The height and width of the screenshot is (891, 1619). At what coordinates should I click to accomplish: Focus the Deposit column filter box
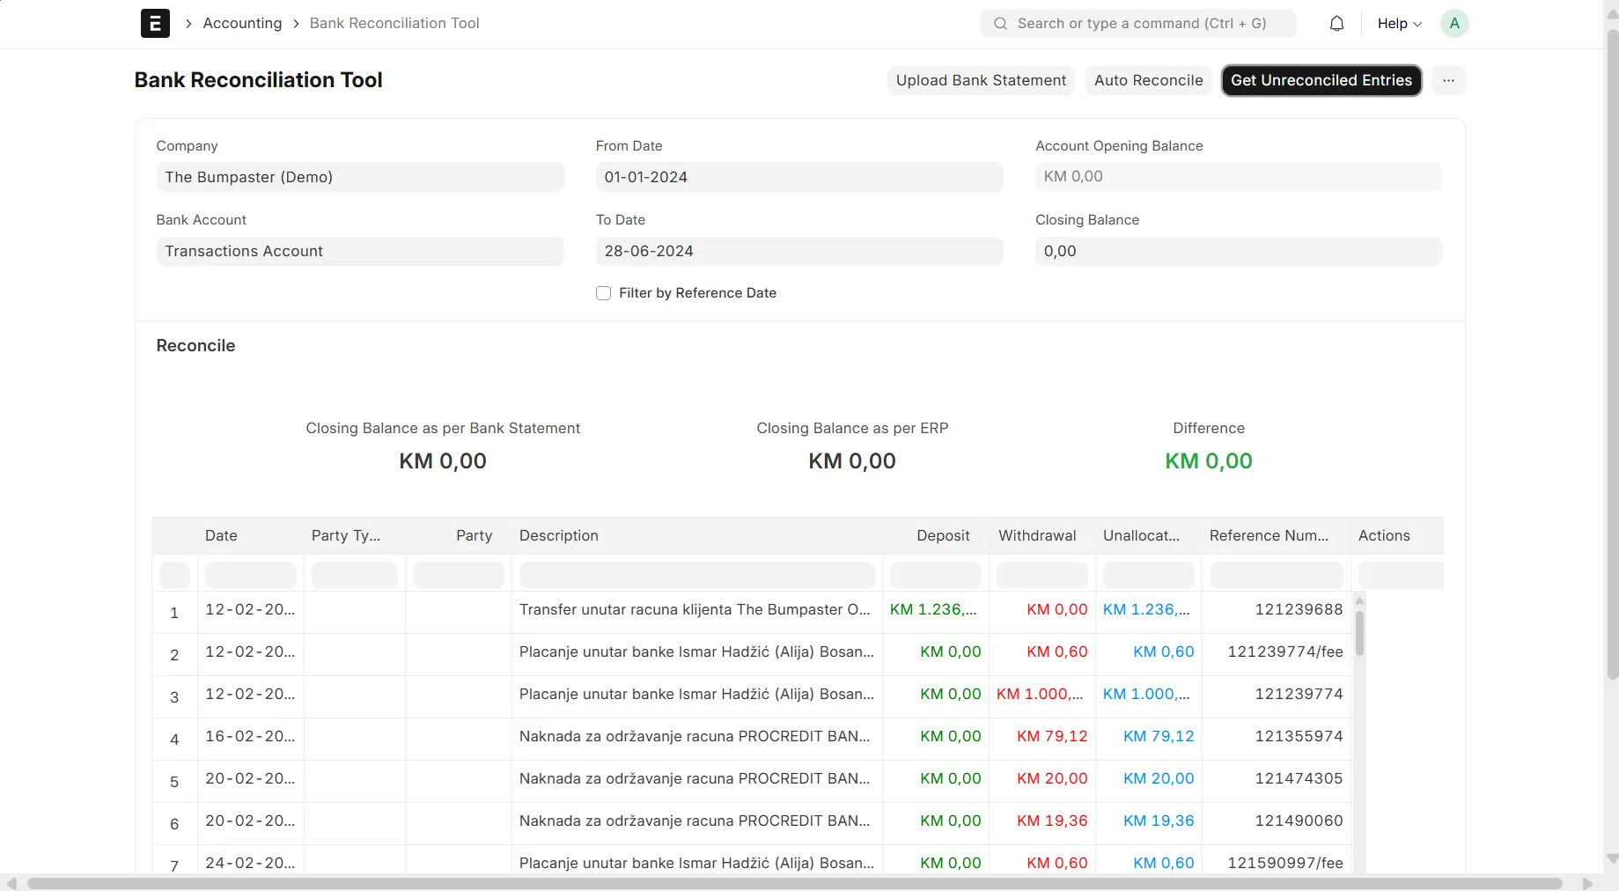tap(935, 575)
